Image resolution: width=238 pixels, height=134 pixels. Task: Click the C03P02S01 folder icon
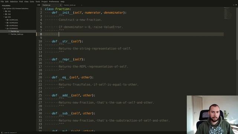click(x=7, y=23)
